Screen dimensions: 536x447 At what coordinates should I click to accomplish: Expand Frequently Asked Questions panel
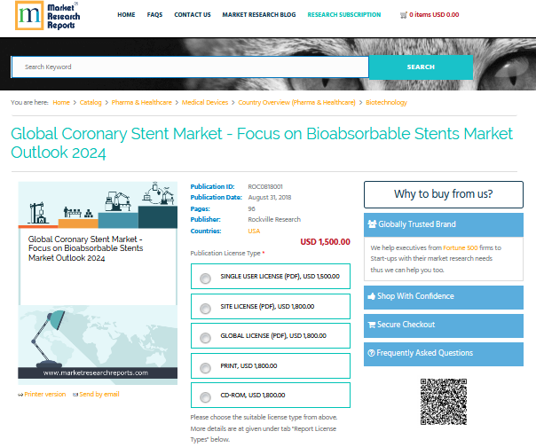[444, 354]
